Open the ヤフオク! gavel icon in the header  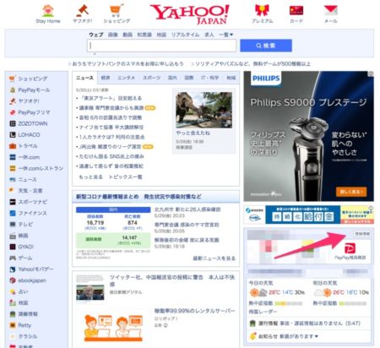click(x=83, y=11)
